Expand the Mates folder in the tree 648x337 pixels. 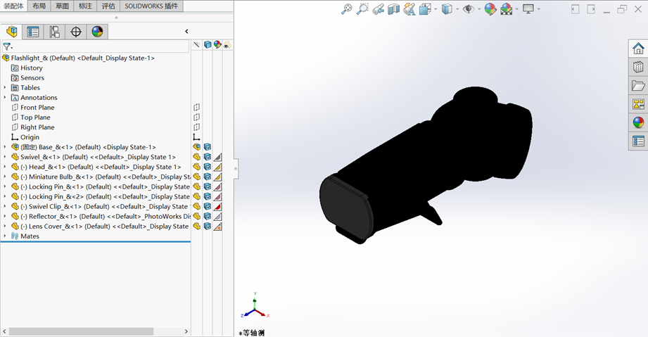pos(5,236)
